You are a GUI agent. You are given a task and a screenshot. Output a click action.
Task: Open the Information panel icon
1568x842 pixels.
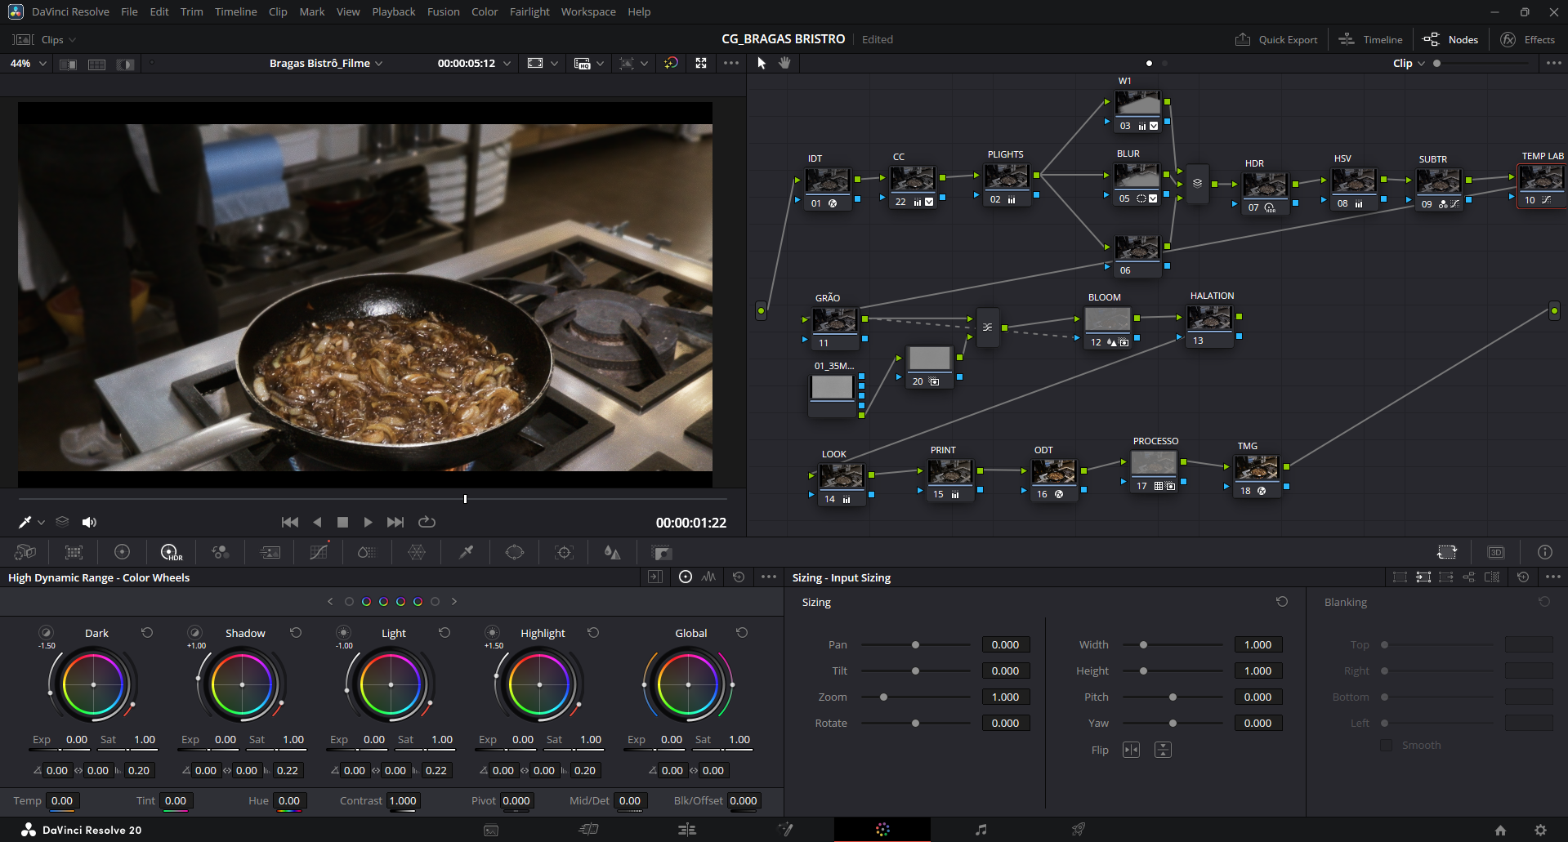point(1544,553)
